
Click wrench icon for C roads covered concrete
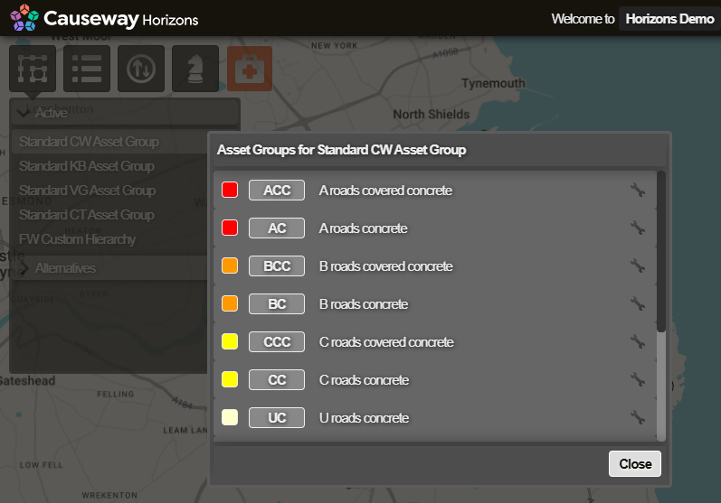tap(638, 342)
